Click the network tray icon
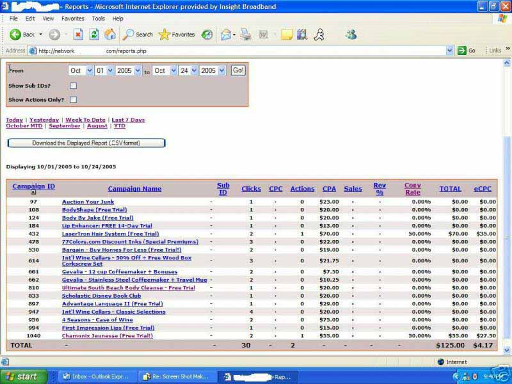 point(466,376)
